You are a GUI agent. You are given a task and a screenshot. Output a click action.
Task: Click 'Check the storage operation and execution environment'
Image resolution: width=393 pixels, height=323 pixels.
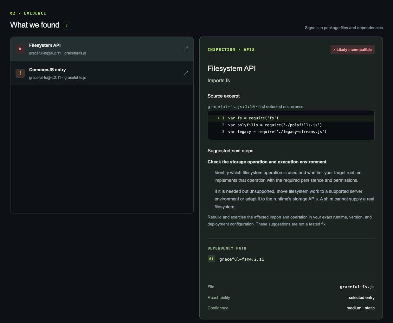(x=267, y=162)
